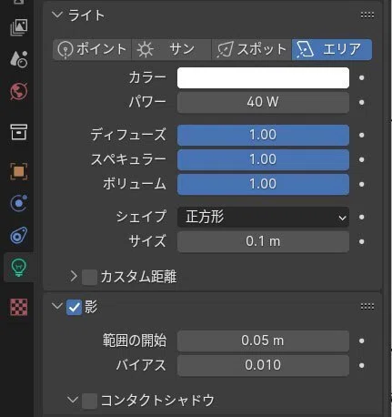Open the Texture properties tab icon
Viewport: 392px width, 417px height.
(x=19, y=307)
